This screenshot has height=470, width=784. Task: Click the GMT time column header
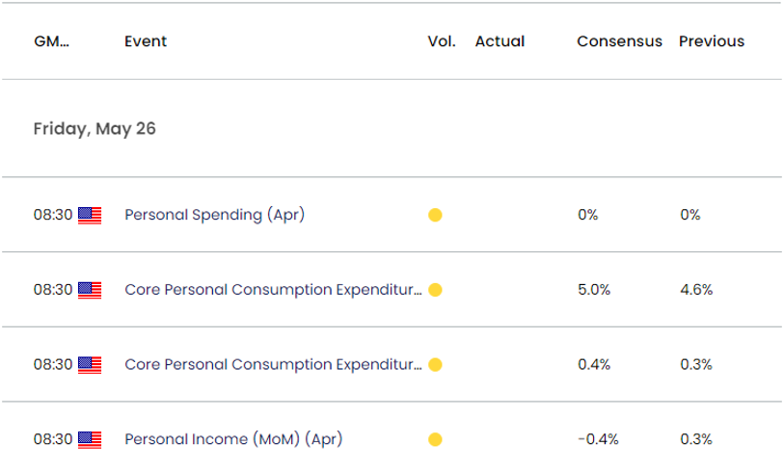click(x=50, y=41)
